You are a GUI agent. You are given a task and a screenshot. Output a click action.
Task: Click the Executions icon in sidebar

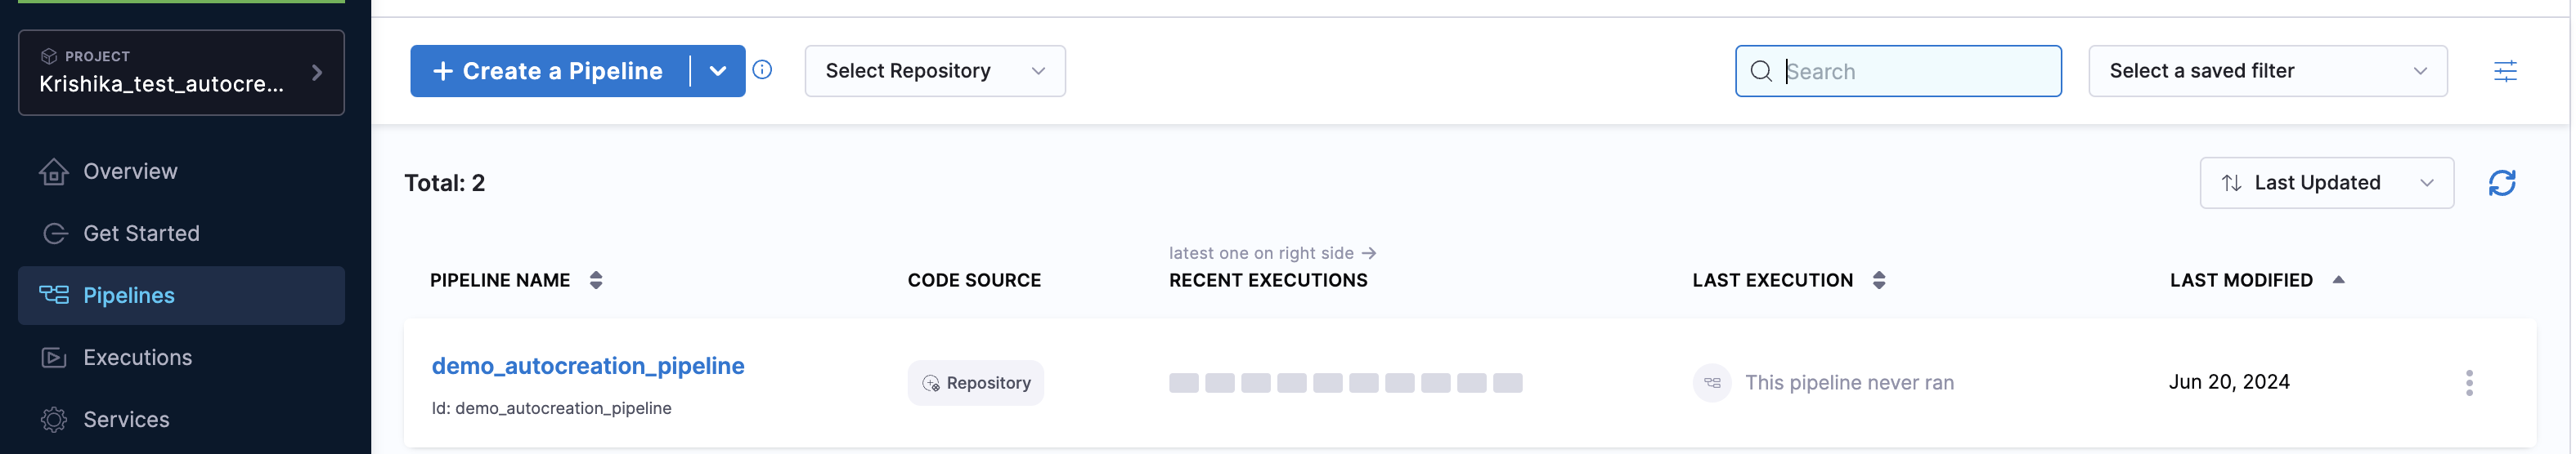[x=54, y=358]
